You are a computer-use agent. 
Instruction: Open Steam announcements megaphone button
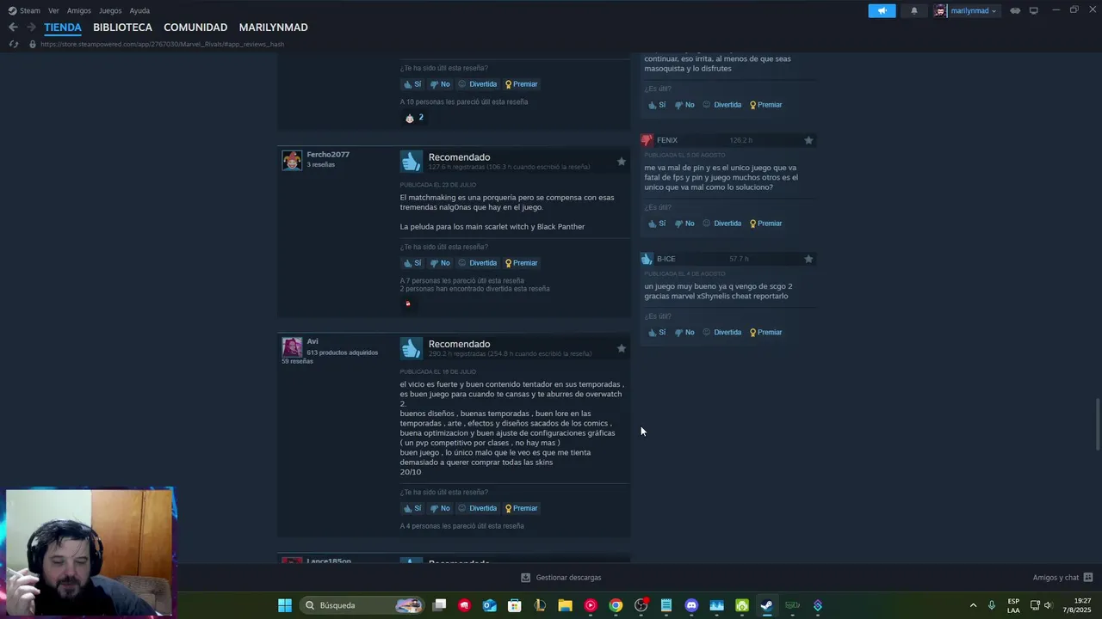[x=882, y=11]
